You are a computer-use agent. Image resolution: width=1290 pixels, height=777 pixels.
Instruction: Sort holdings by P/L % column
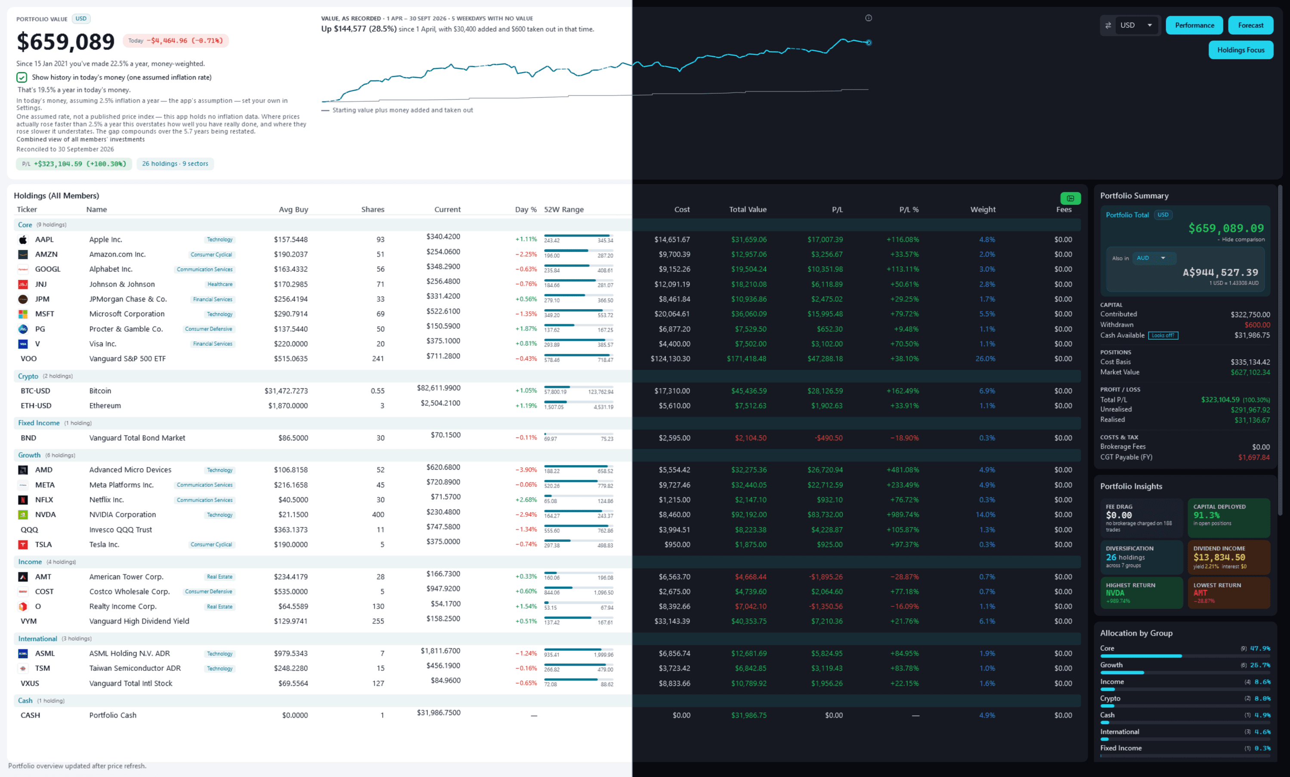point(909,209)
